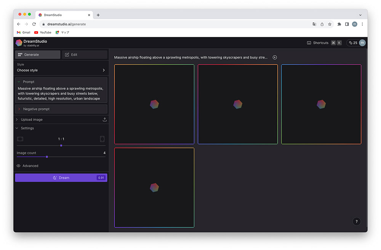Click the aspect ratio slider handle
The image size is (381, 250).
[x=61, y=146]
